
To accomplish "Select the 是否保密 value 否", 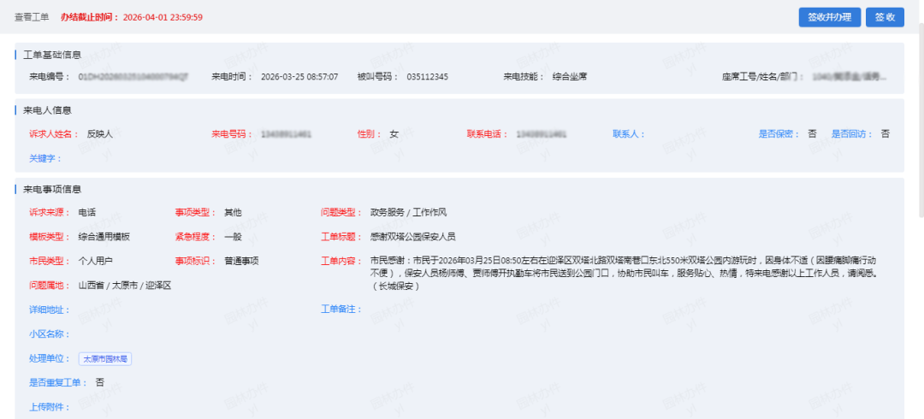I will pyautogui.click(x=812, y=133).
